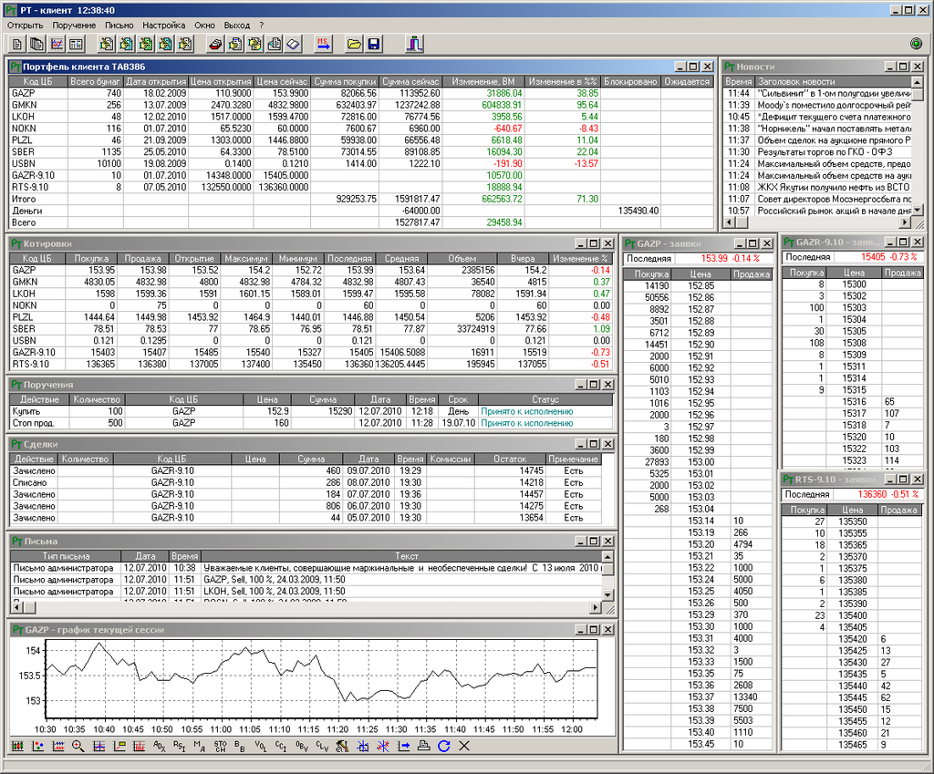Screen dimensions: 934x774
Task: Click the MS export arrow toolbar icon
Action: (x=324, y=44)
